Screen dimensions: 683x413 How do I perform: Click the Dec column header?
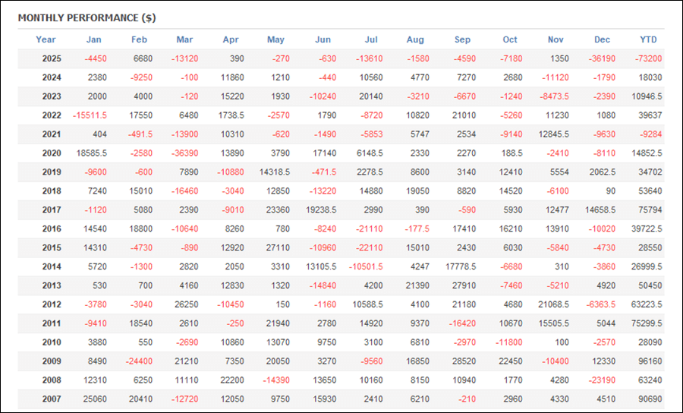pos(602,39)
